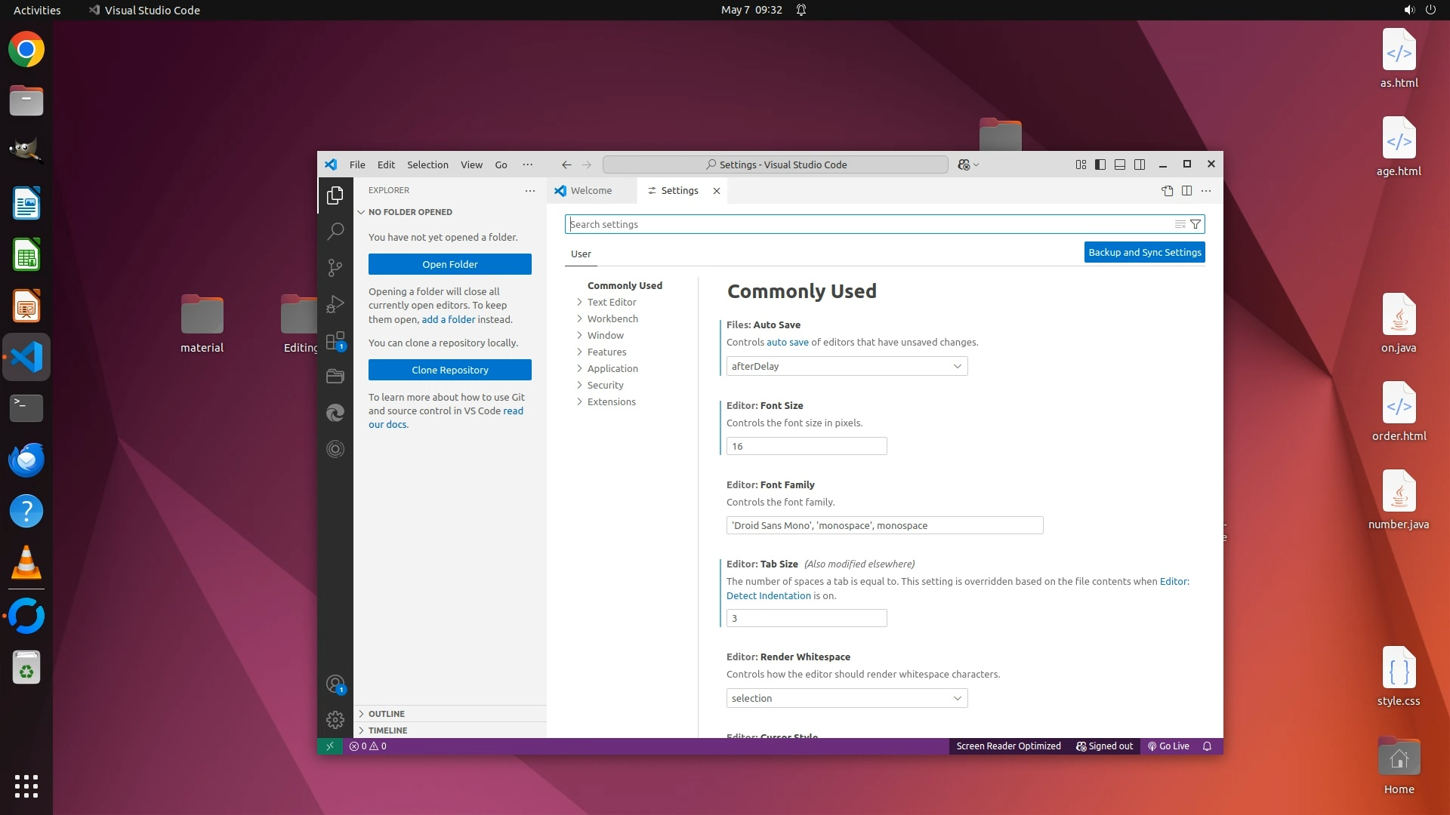Open the Render Whitespace selection dropdown
Screen dimensions: 1450x815
[847, 698]
